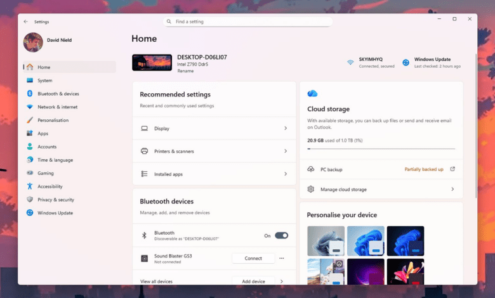The height and width of the screenshot is (298, 495).
Task: Select the medium blue bloom theme thumbnail
Action: click(366, 240)
